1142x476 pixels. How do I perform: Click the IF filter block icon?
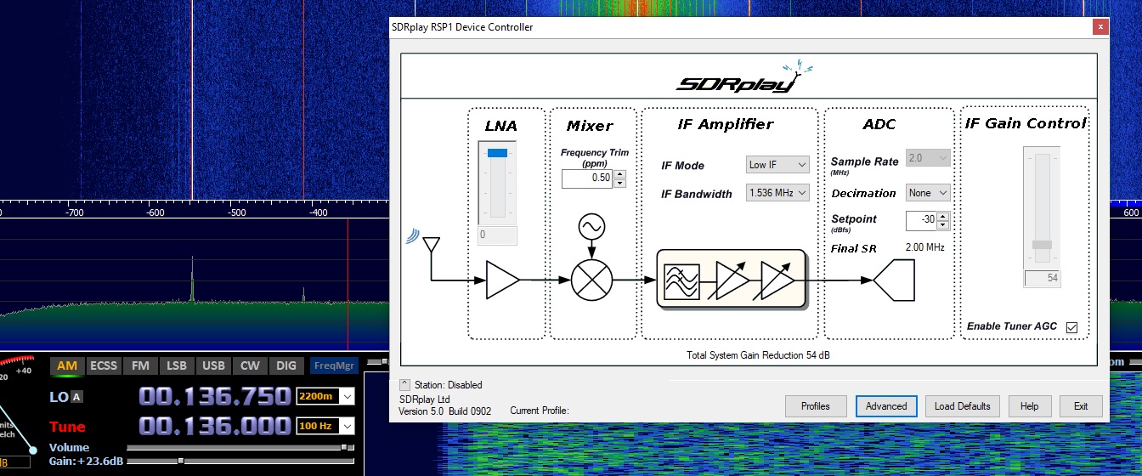(681, 280)
